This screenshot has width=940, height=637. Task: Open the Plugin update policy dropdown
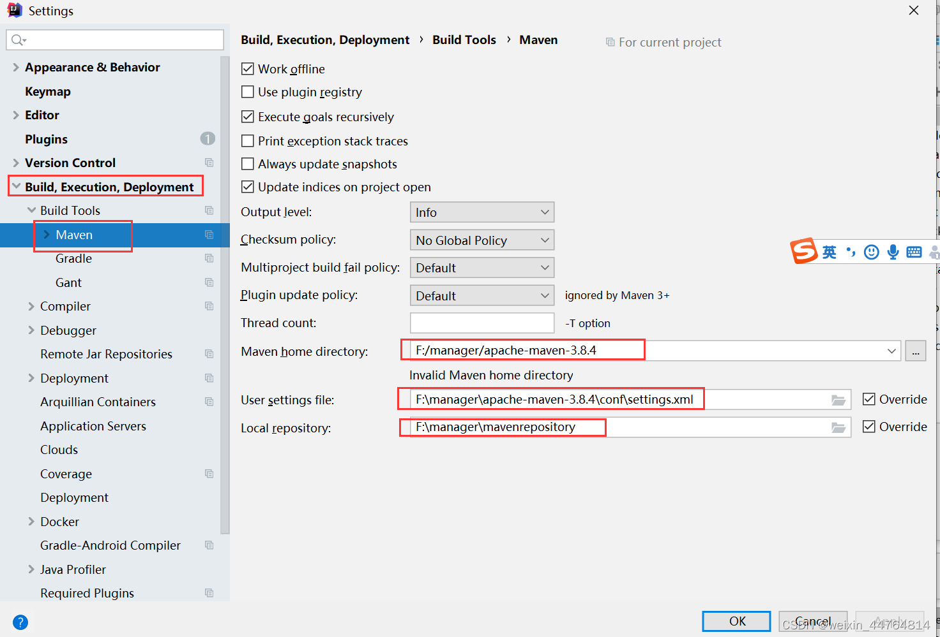coord(482,296)
